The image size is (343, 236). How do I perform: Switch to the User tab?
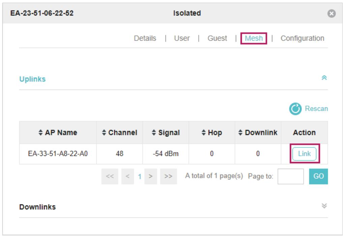(x=182, y=38)
